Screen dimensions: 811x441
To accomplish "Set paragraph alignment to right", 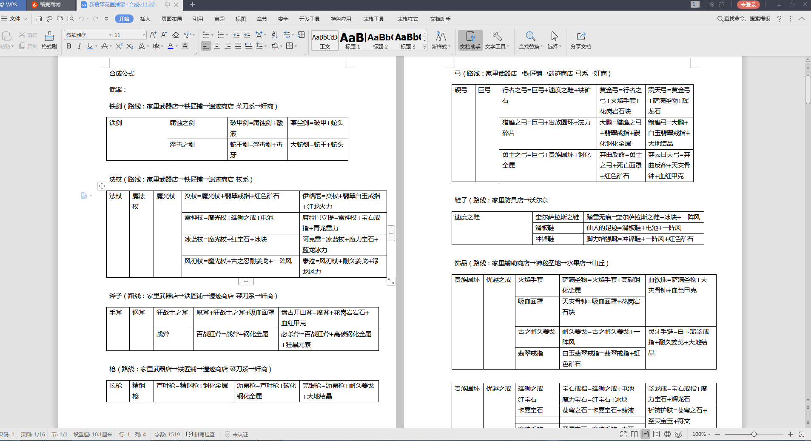I will click(228, 46).
